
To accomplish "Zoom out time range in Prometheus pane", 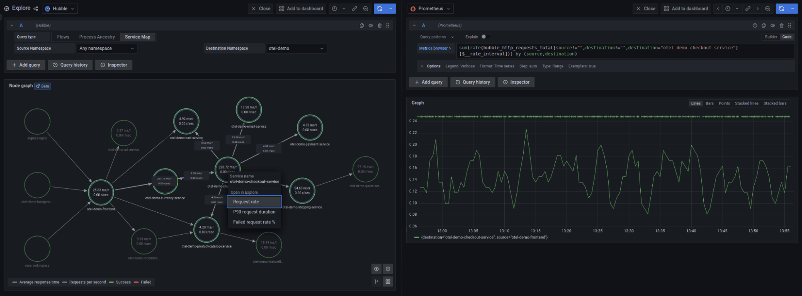I will coord(767,8).
